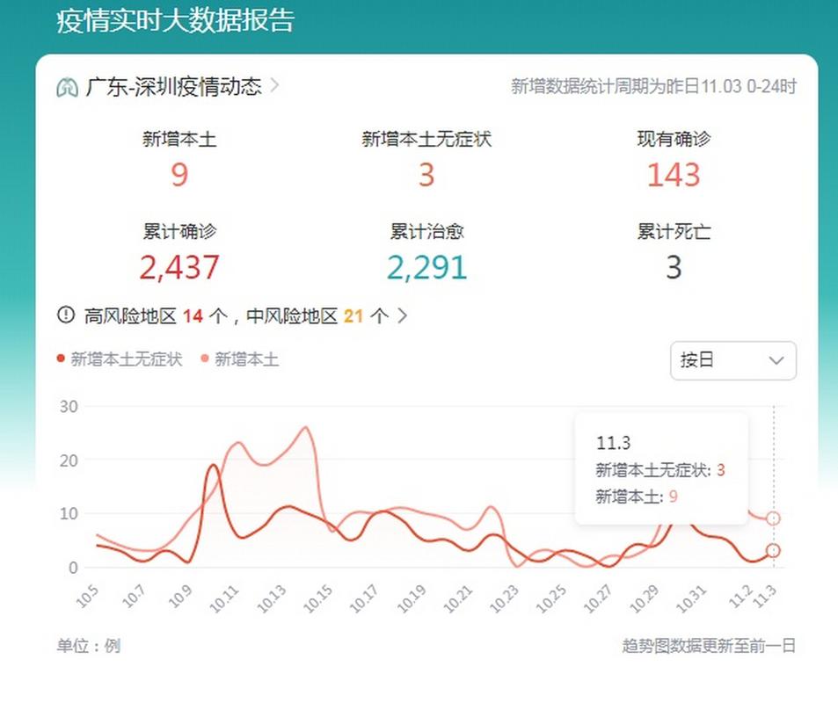The height and width of the screenshot is (703, 838).
Task: Click the 累计确诊 2,437 figure
Action: 179,267
